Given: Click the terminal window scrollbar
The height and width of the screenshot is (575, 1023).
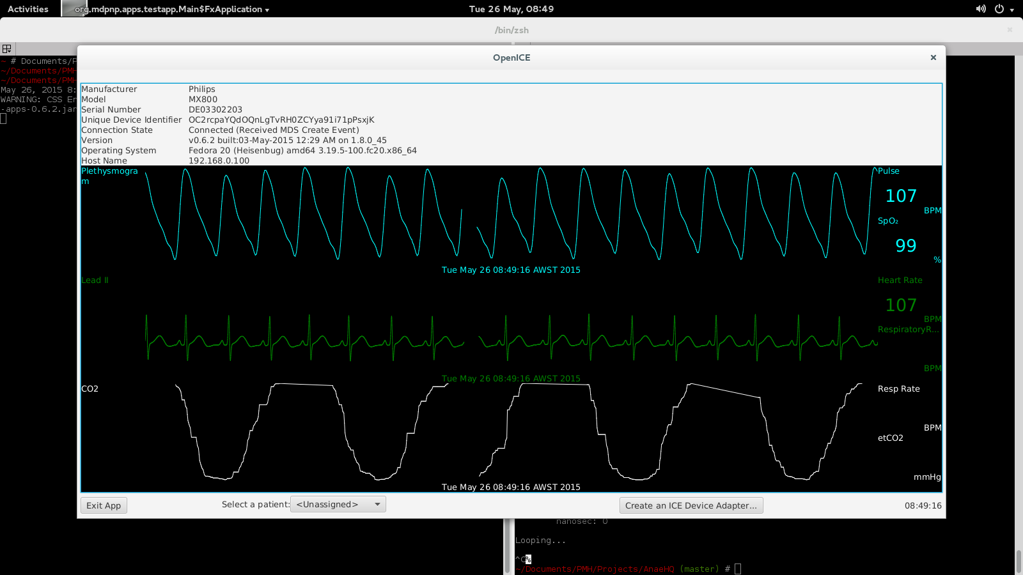Looking at the screenshot, I should tap(1019, 561).
